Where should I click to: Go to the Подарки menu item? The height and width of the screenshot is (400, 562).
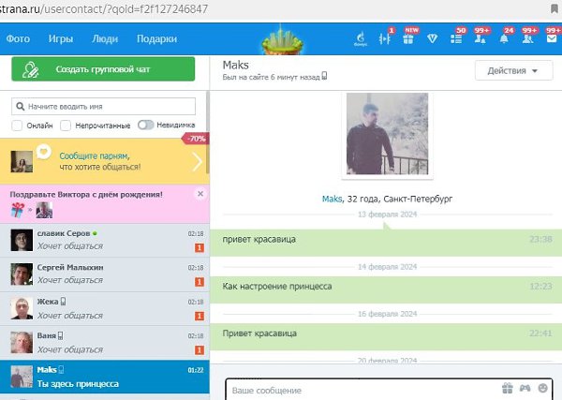tap(155, 39)
